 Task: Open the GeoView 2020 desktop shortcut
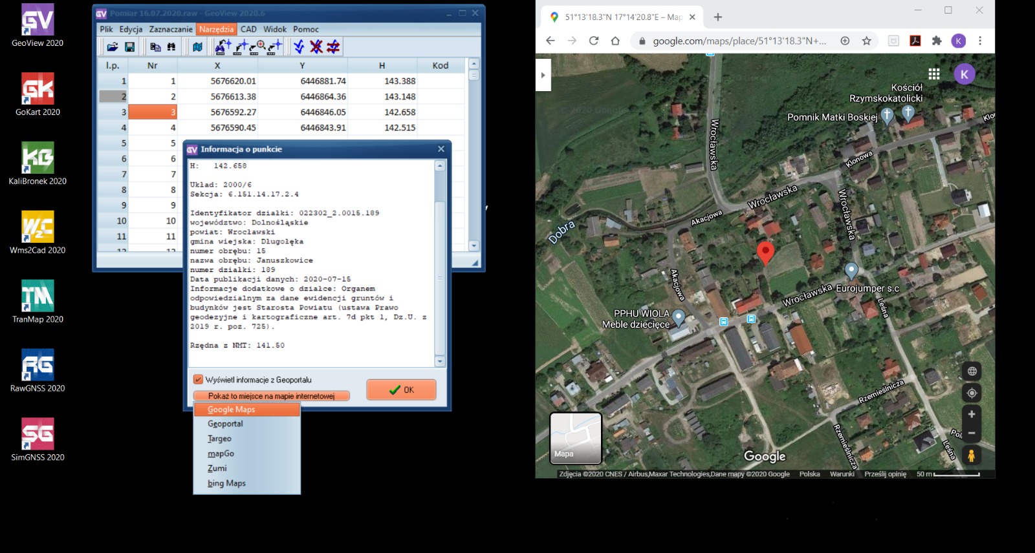pos(38,26)
